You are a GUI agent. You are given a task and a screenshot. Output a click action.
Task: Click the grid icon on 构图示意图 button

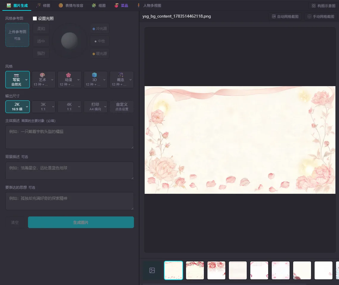pyautogui.click(x=313, y=6)
